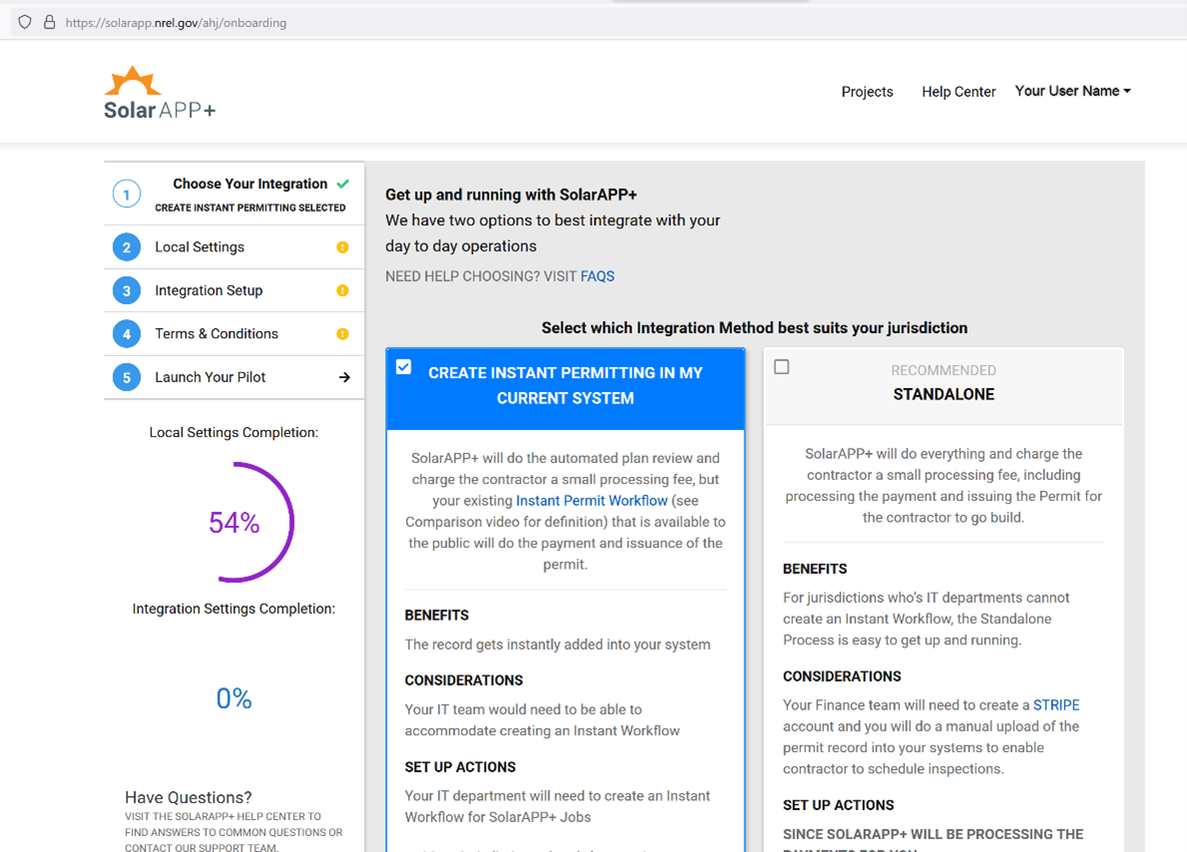Click the warning icon beside Integration Setup

pos(342,290)
